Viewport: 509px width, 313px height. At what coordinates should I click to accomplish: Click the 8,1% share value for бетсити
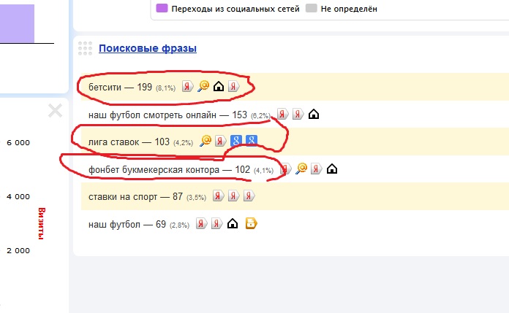coord(165,88)
